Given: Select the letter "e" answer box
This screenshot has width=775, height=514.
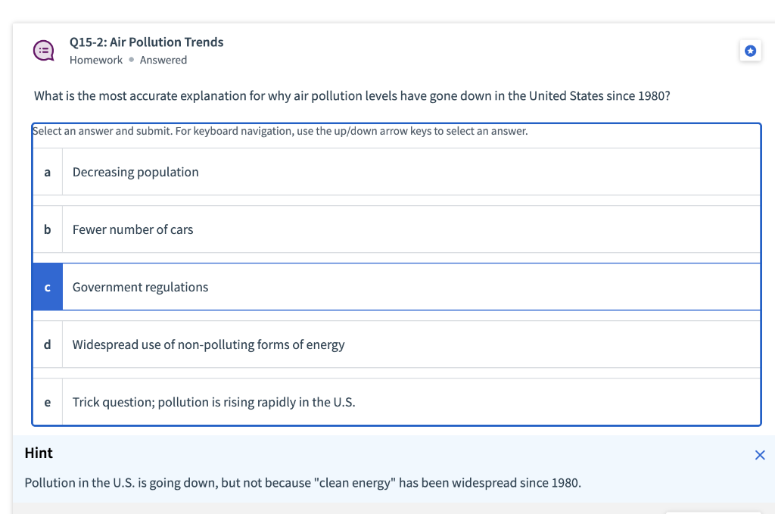Looking at the screenshot, I should click(x=48, y=402).
